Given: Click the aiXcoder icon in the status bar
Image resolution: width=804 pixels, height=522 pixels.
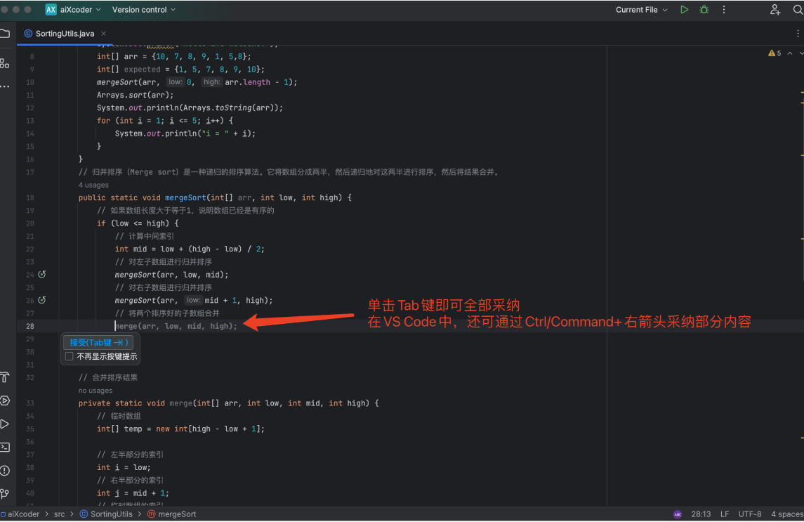Looking at the screenshot, I should [677, 514].
